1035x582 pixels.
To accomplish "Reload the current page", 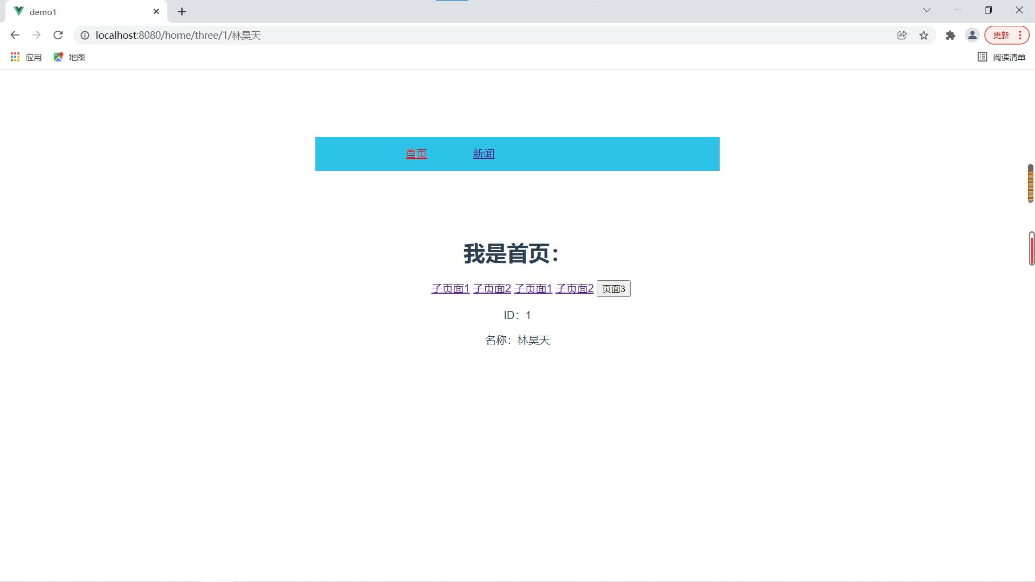I will coord(58,35).
